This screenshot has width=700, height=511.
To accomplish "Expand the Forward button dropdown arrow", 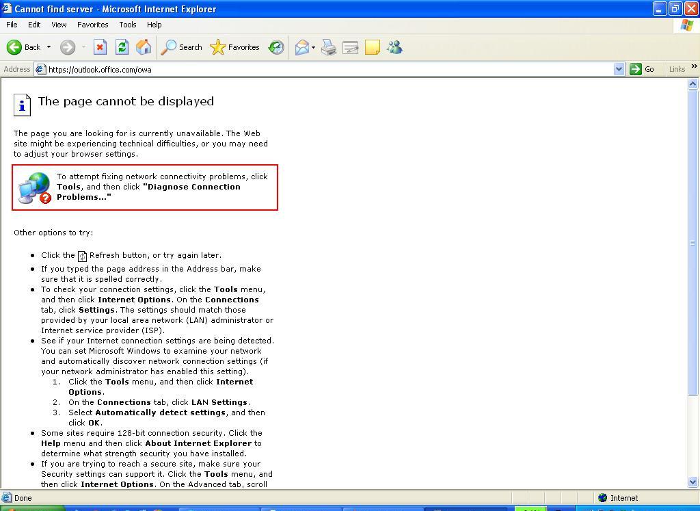I will point(83,47).
